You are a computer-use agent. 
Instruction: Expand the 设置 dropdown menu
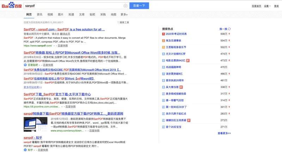[x=267, y=6]
